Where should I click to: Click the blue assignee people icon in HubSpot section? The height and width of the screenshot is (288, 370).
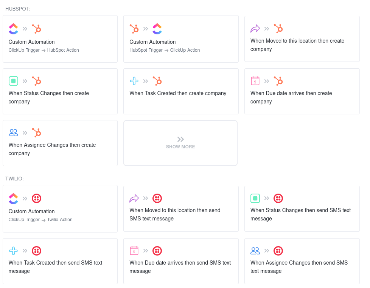point(14,132)
